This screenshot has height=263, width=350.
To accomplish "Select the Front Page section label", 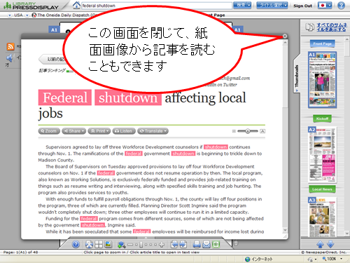I will (x=322, y=43).
